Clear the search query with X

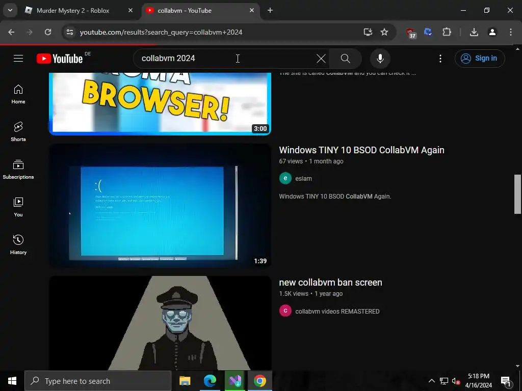pyautogui.click(x=321, y=59)
